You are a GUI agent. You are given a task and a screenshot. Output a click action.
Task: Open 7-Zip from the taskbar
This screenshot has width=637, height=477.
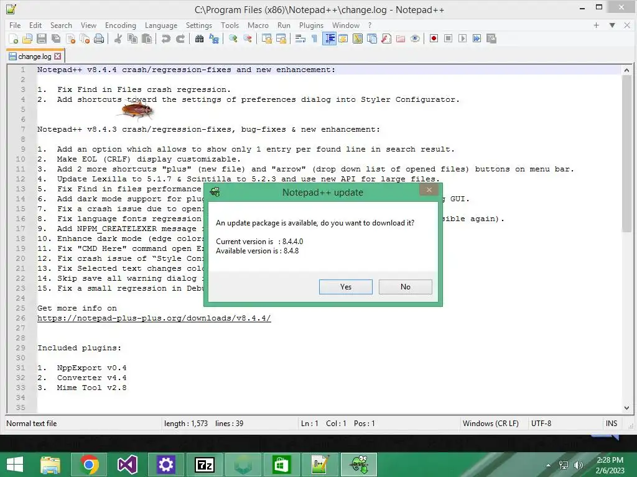[x=204, y=465]
